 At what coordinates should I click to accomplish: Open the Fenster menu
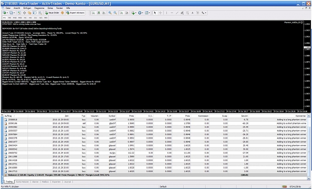59,8
